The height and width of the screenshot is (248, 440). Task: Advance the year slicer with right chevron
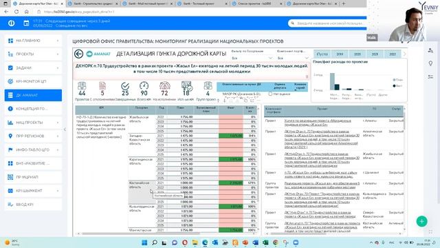(x=404, y=54)
